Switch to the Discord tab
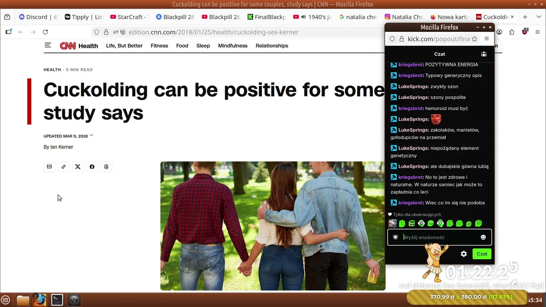This screenshot has height=307, width=546. tap(38, 17)
